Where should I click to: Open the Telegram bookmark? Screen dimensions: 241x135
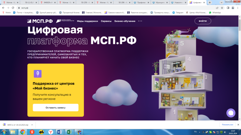(178, 13)
